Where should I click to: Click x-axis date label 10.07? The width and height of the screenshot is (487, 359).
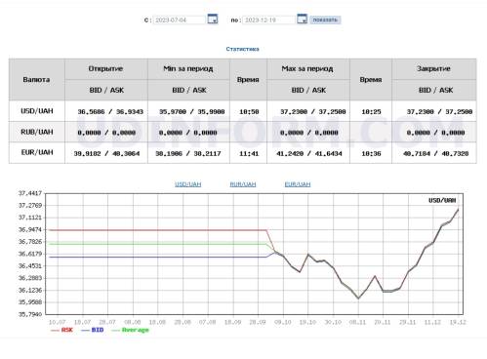(x=58, y=322)
